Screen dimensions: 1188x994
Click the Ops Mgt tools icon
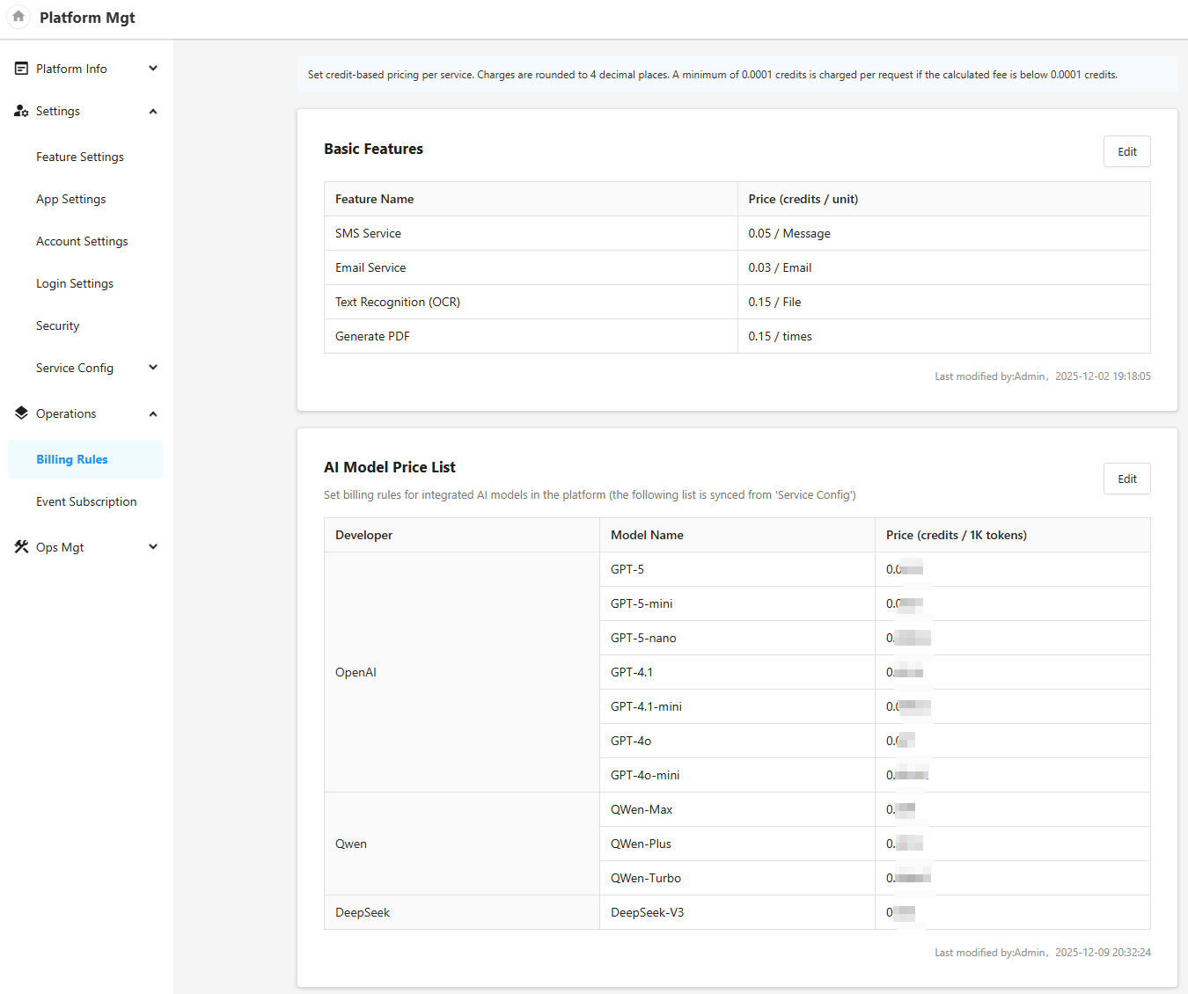pyautogui.click(x=21, y=547)
